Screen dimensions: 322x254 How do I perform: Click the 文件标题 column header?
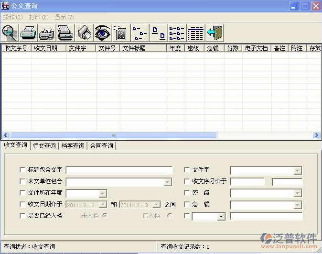(143, 48)
